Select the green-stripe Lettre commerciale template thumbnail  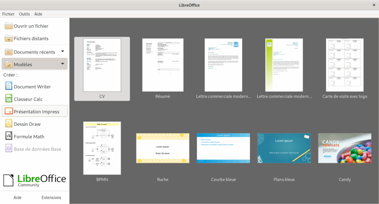(284, 65)
